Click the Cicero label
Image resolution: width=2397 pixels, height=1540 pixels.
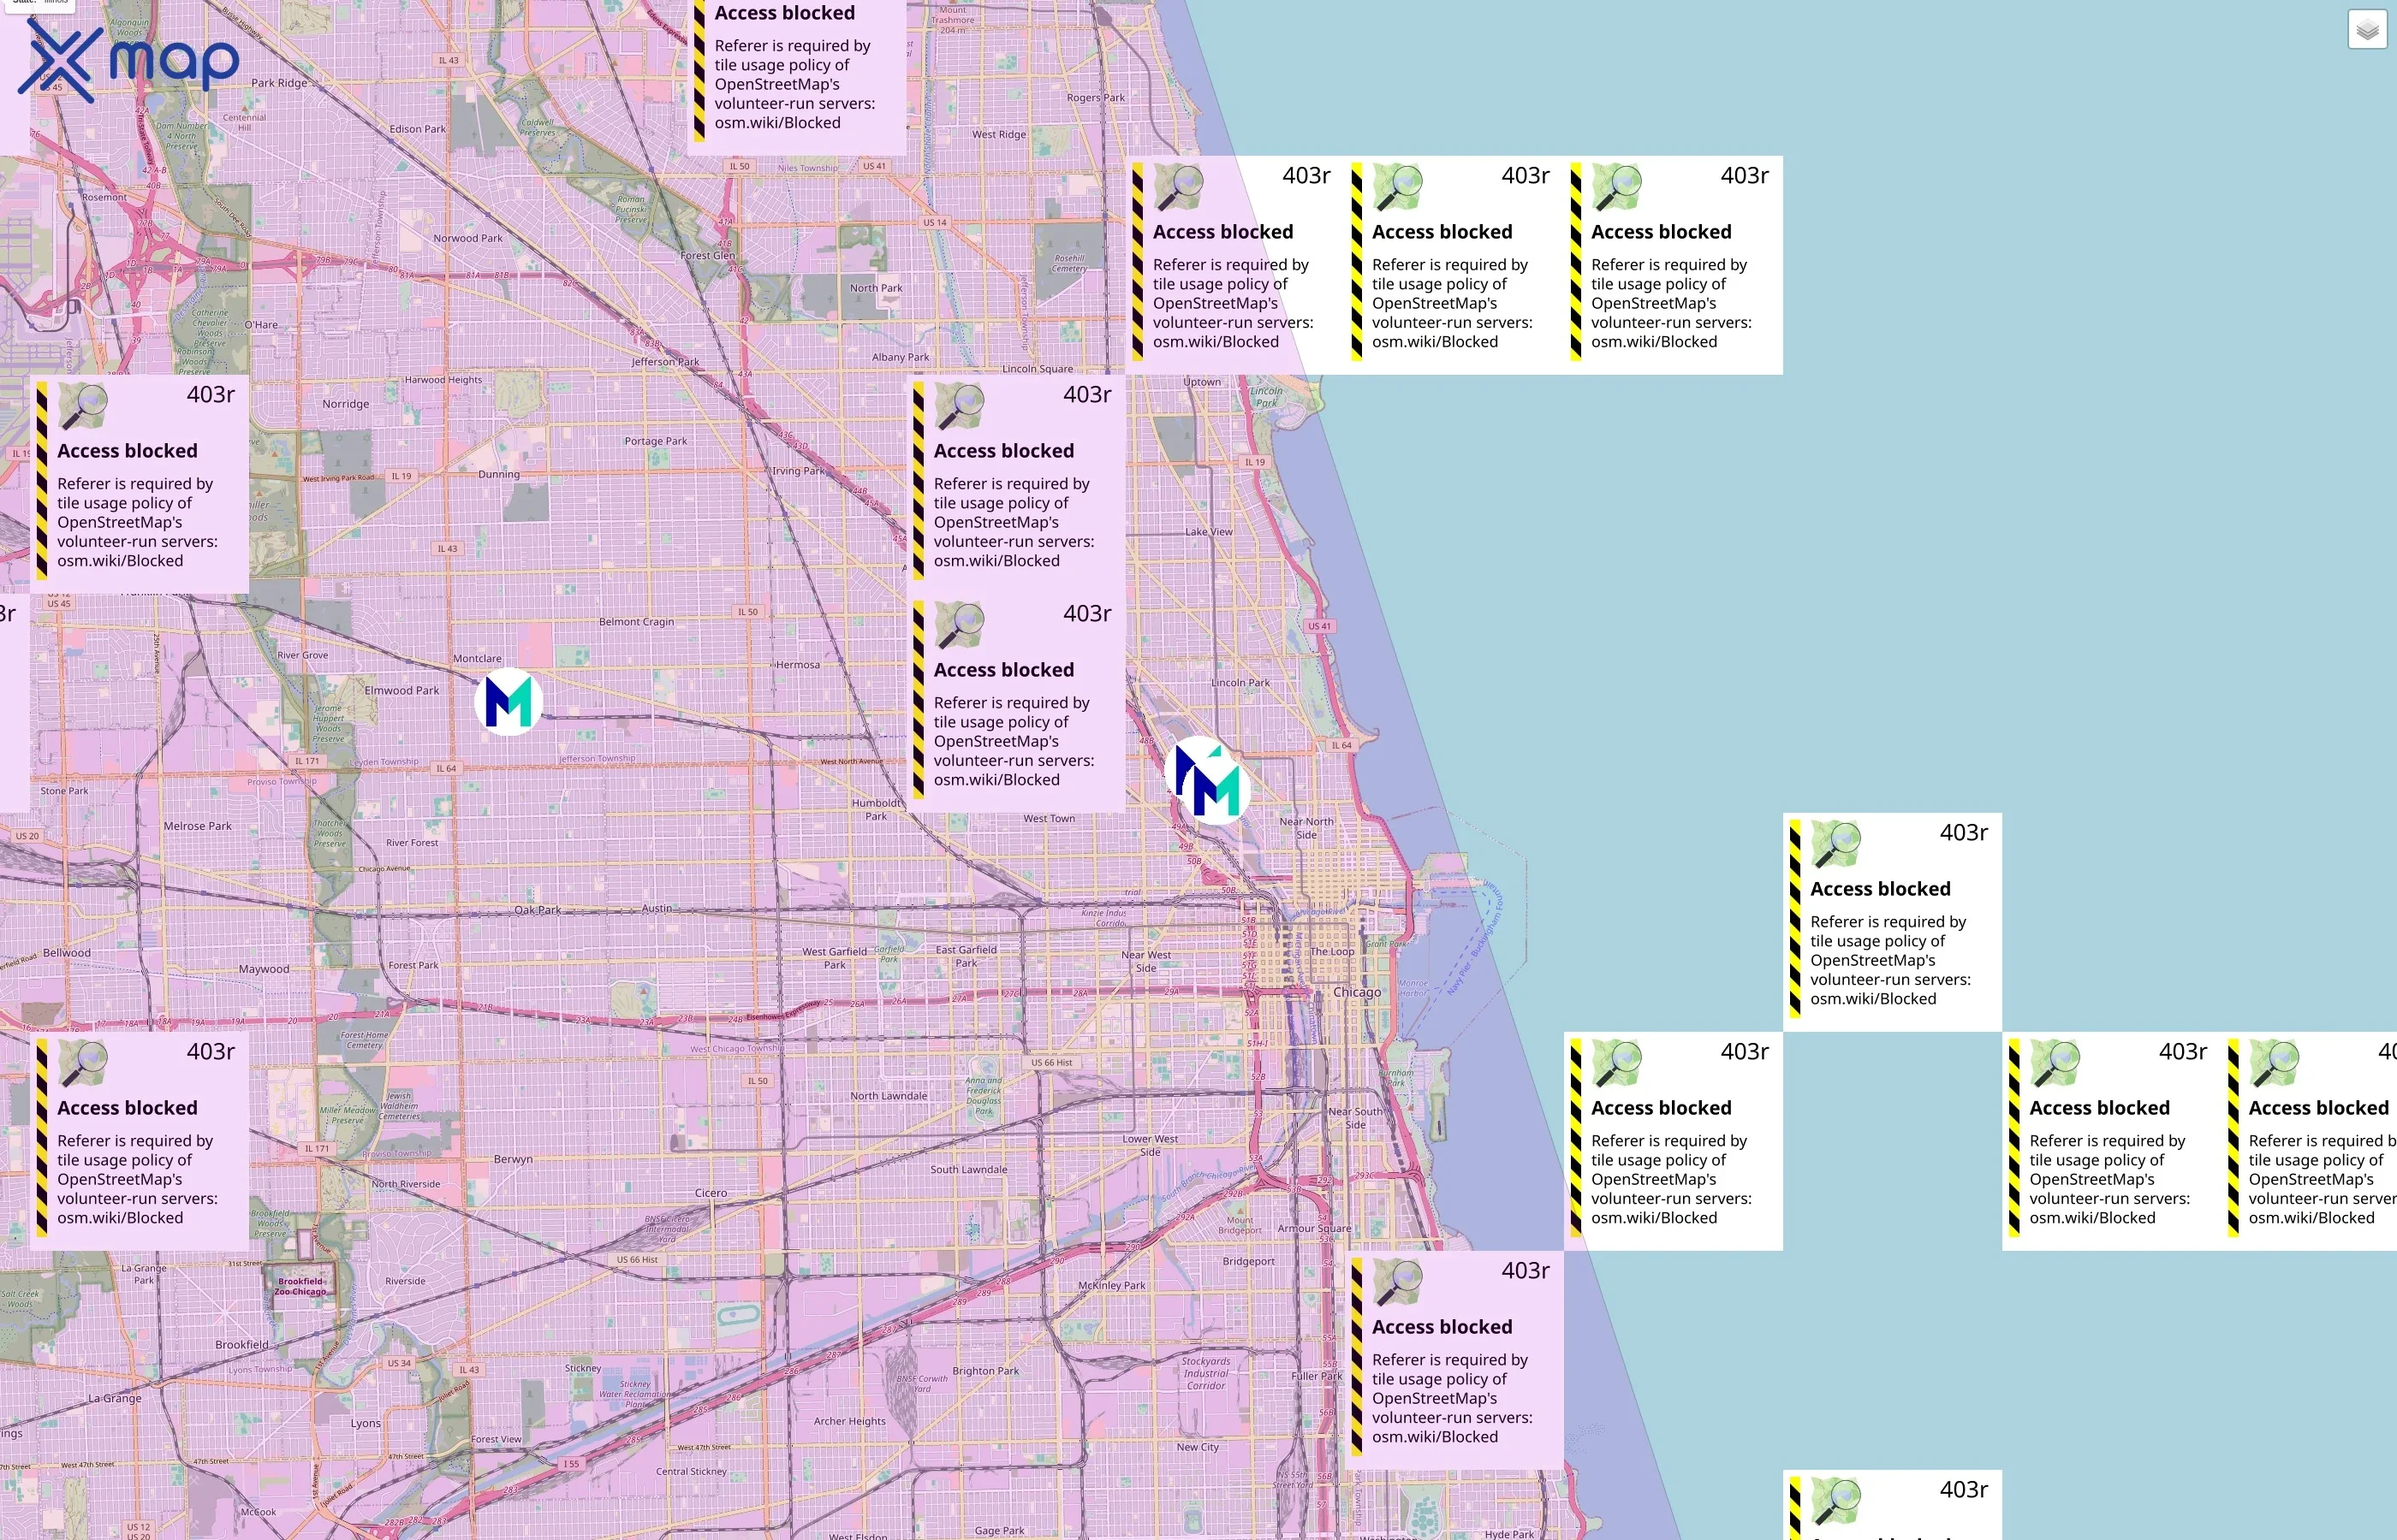pos(711,1193)
